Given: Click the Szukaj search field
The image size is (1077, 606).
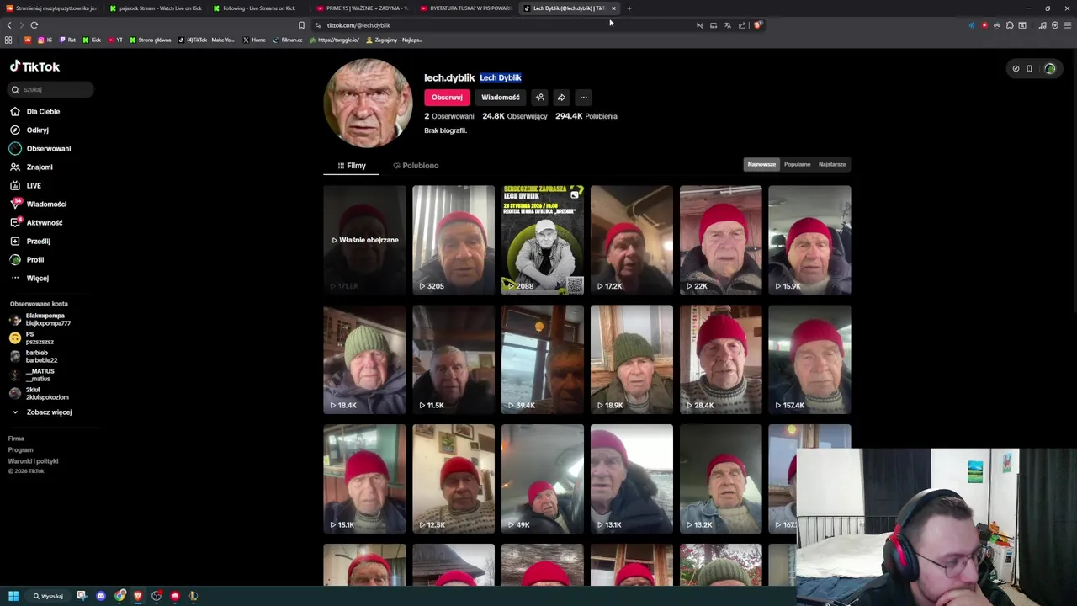Looking at the screenshot, I should coord(51,89).
